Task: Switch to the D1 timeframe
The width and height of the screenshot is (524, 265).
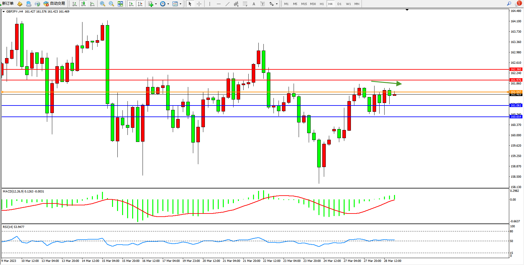Action: [x=339, y=4]
